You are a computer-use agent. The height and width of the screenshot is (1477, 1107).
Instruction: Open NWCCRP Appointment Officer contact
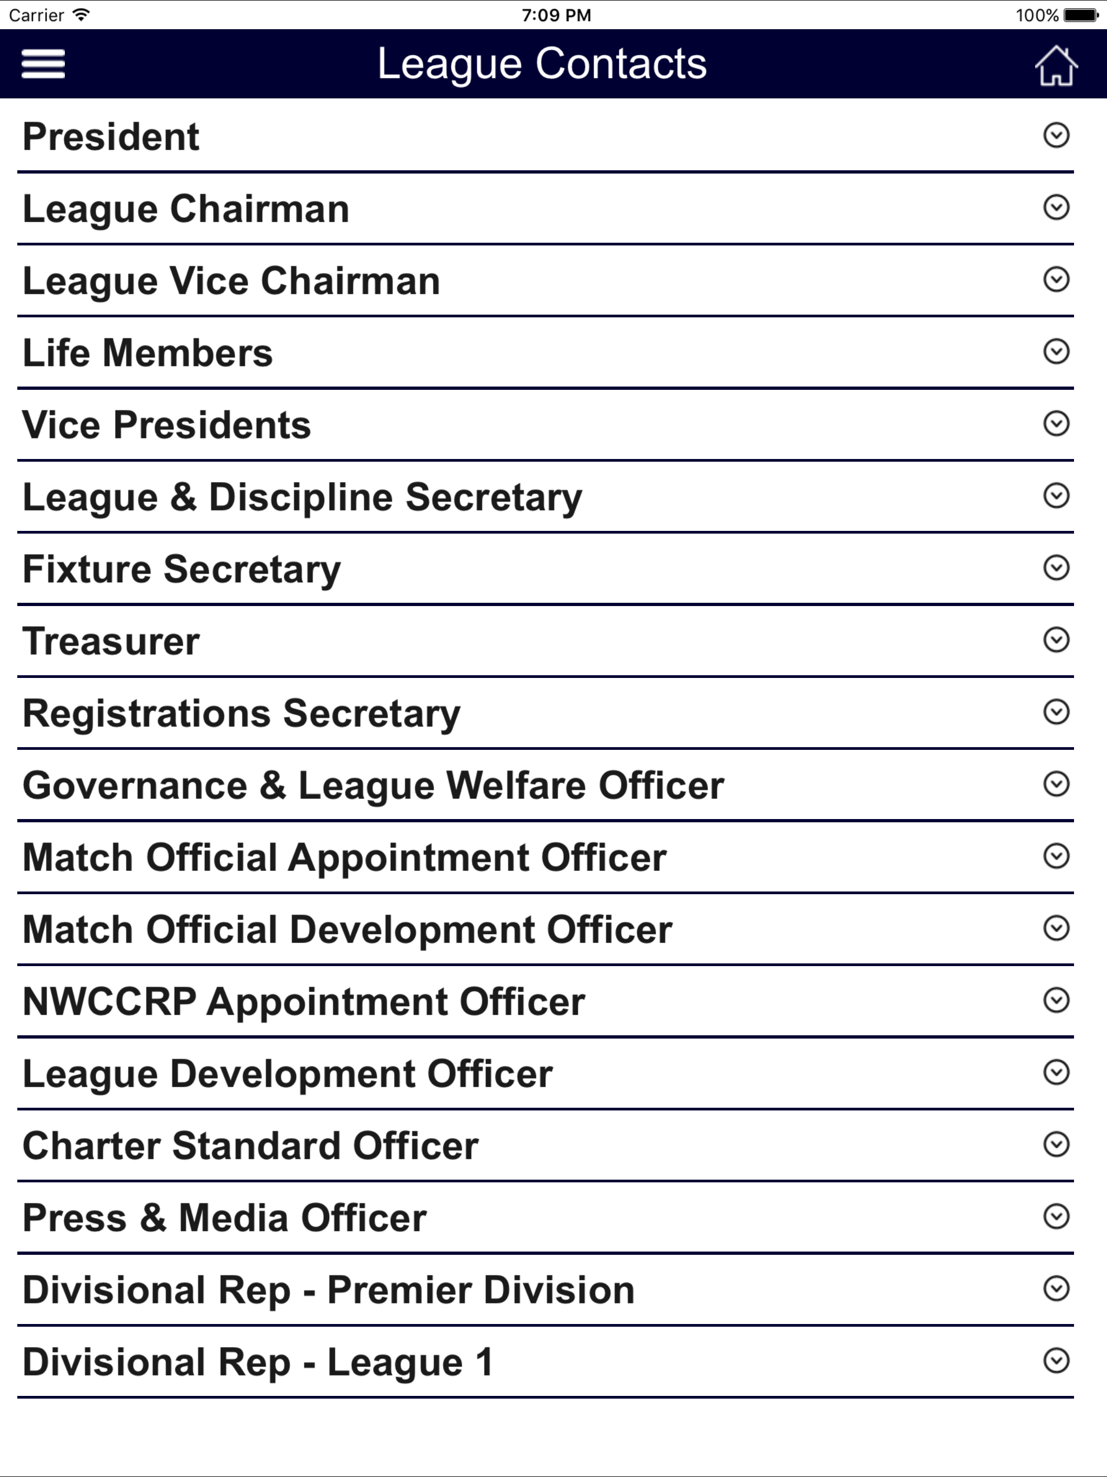coord(545,1002)
